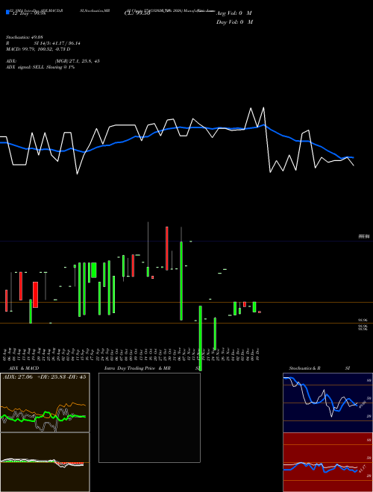The width and height of the screenshot is (373, 492).
Task: Click the 'Stochastics & R' panel title
Action: point(304,368)
